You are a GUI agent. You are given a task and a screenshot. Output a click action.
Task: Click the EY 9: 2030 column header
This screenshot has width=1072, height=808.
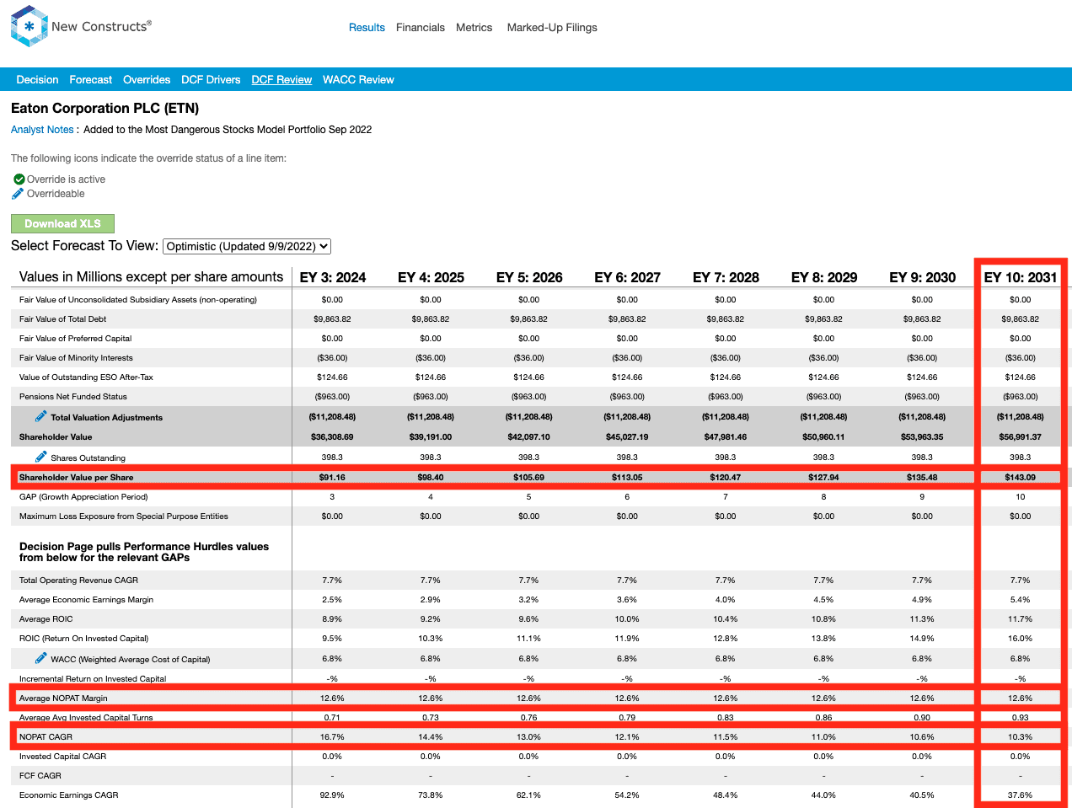click(x=922, y=277)
